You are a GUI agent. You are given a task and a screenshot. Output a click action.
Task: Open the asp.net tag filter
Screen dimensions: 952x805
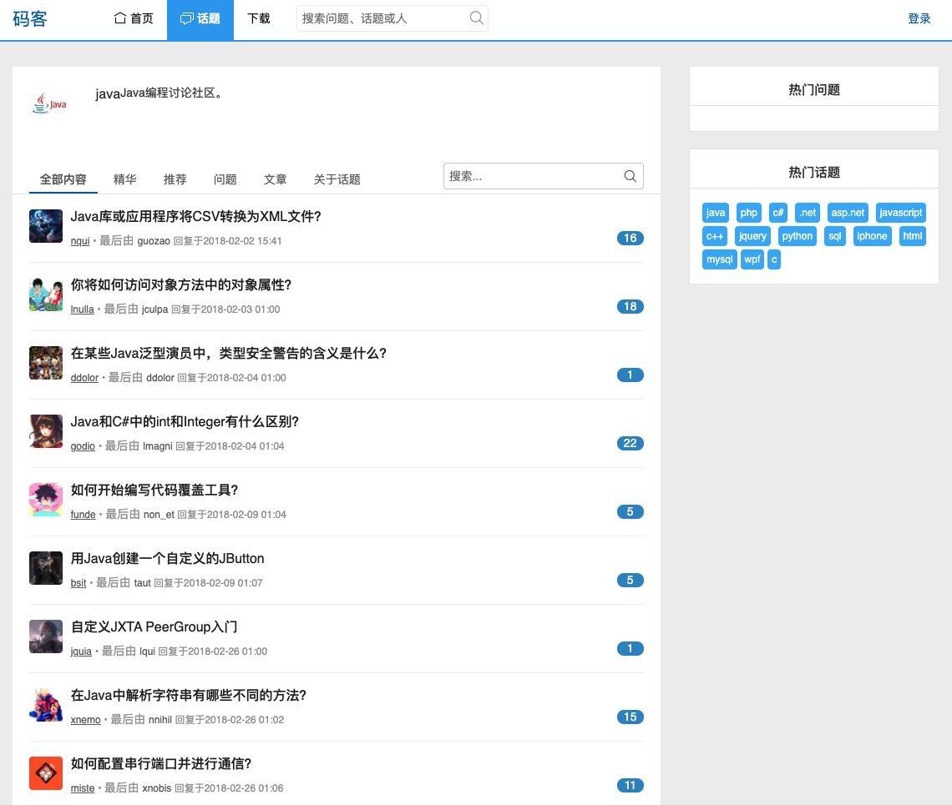(x=848, y=213)
